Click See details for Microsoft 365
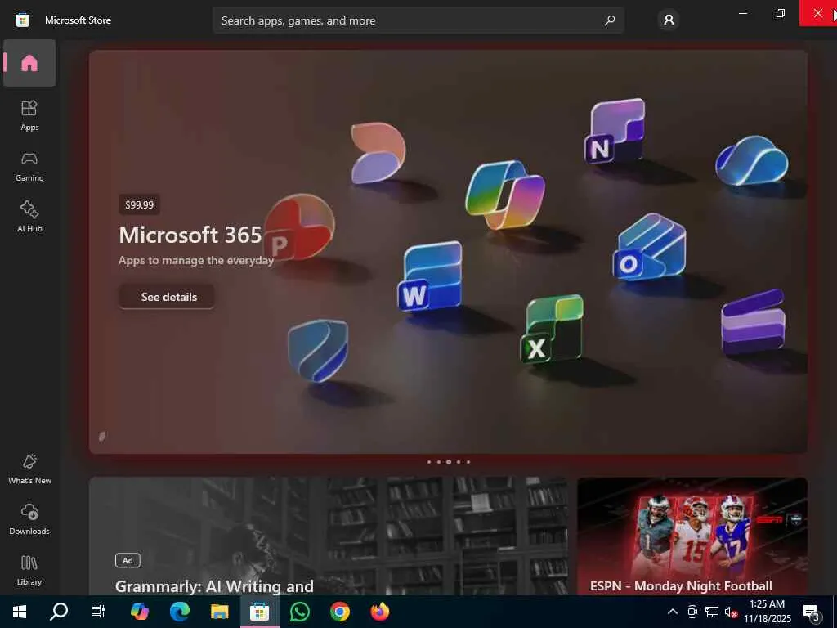 coord(167,297)
